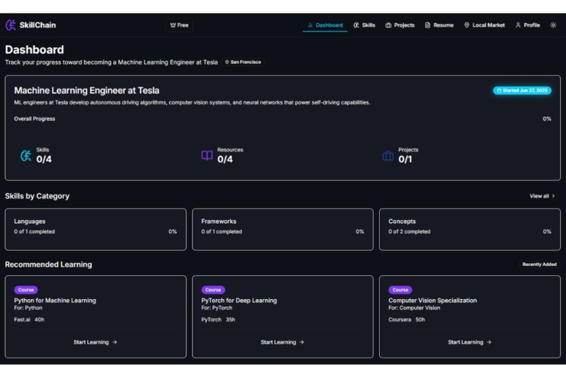Click the Fast.ai 40h provider text
The height and width of the screenshot is (377, 566).
coord(29,319)
